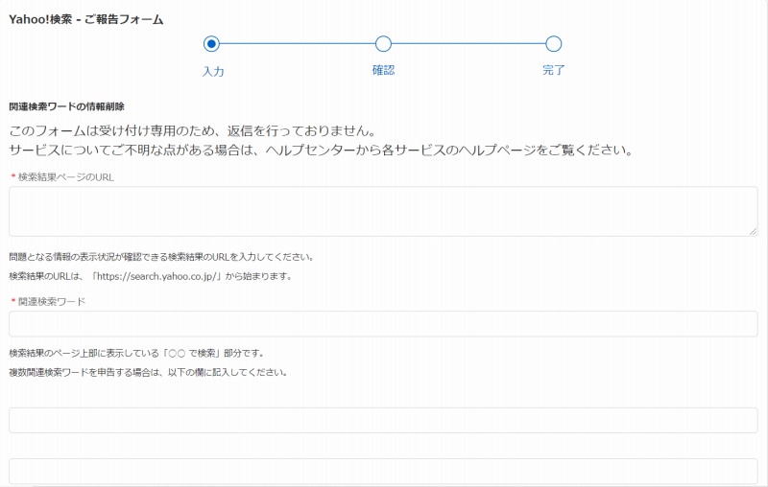Click the 検索結果ページのURL field label
768x487 pixels.
click(65, 177)
